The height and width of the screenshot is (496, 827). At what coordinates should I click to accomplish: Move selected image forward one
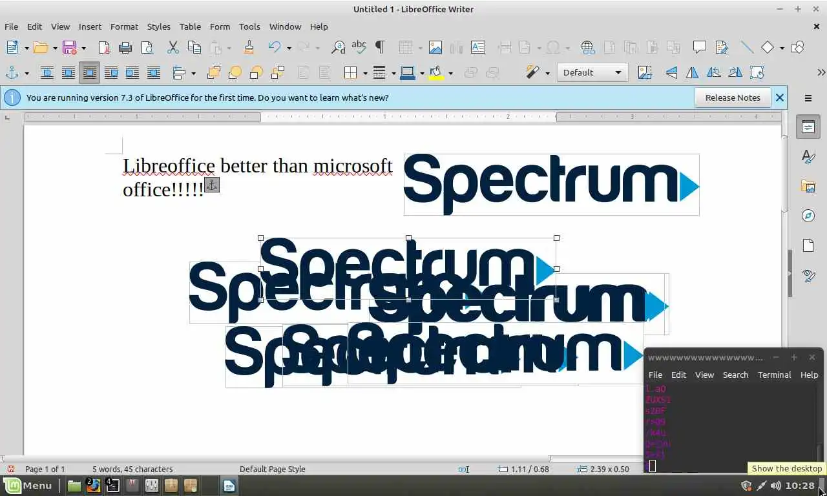[x=235, y=72]
